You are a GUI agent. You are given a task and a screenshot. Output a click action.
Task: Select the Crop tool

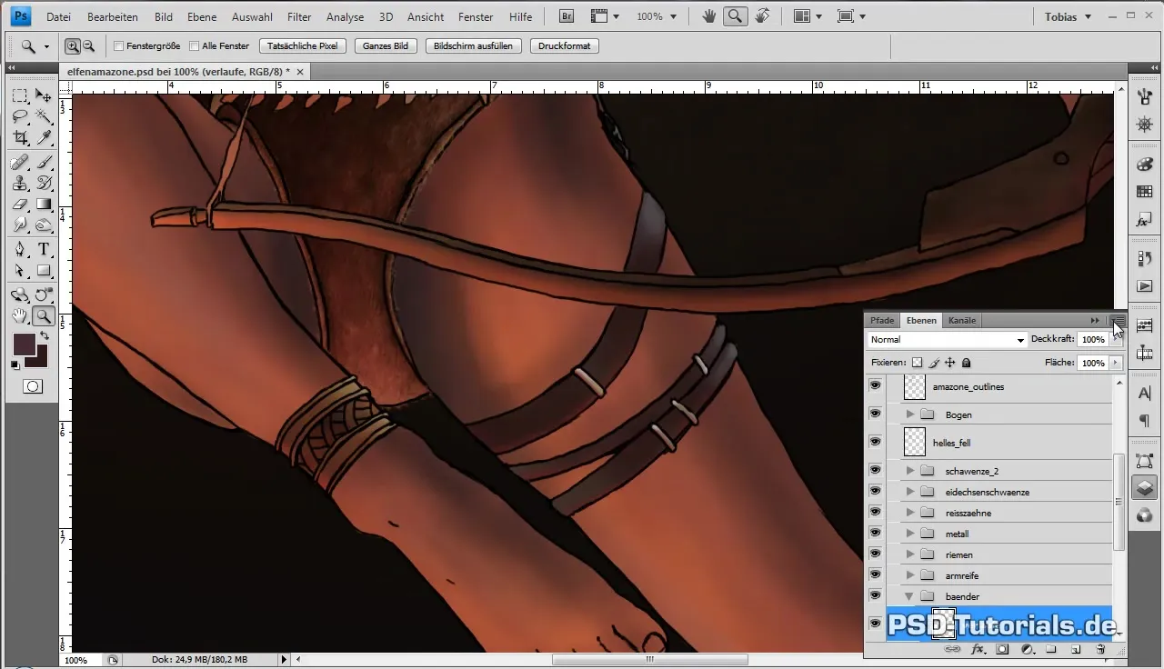click(20, 138)
